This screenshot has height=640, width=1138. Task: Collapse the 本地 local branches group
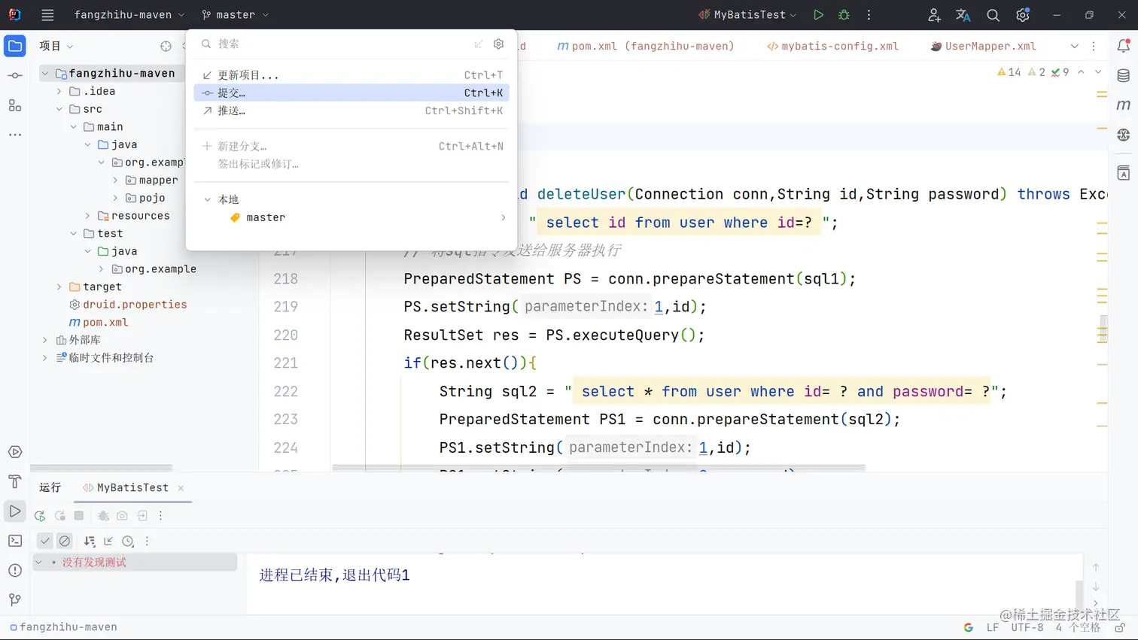pyautogui.click(x=208, y=199)
